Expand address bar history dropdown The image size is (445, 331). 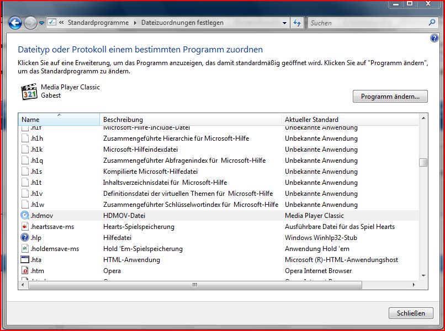[284, 23]
